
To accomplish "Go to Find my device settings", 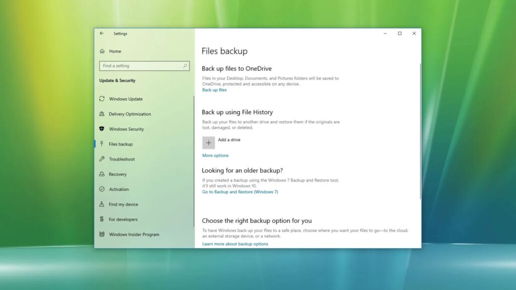I will pyautogui.click(x=123, y=204).
